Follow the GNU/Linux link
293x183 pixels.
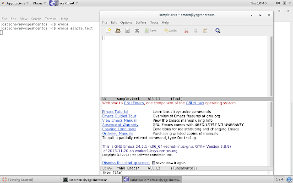point(195,103)
